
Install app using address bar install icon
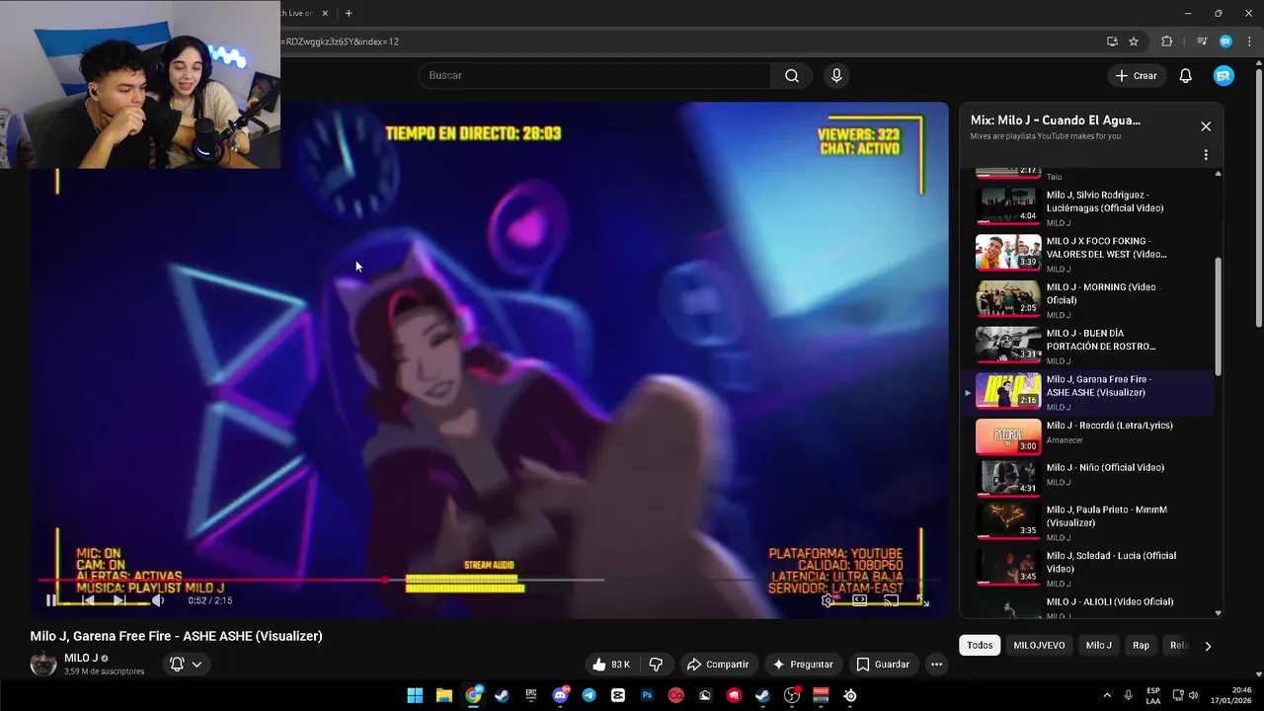(1112, 41)
